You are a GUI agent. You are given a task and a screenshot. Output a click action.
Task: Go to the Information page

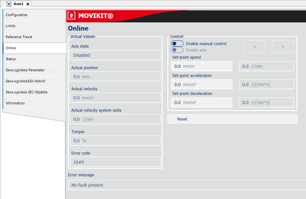[15, 103]
